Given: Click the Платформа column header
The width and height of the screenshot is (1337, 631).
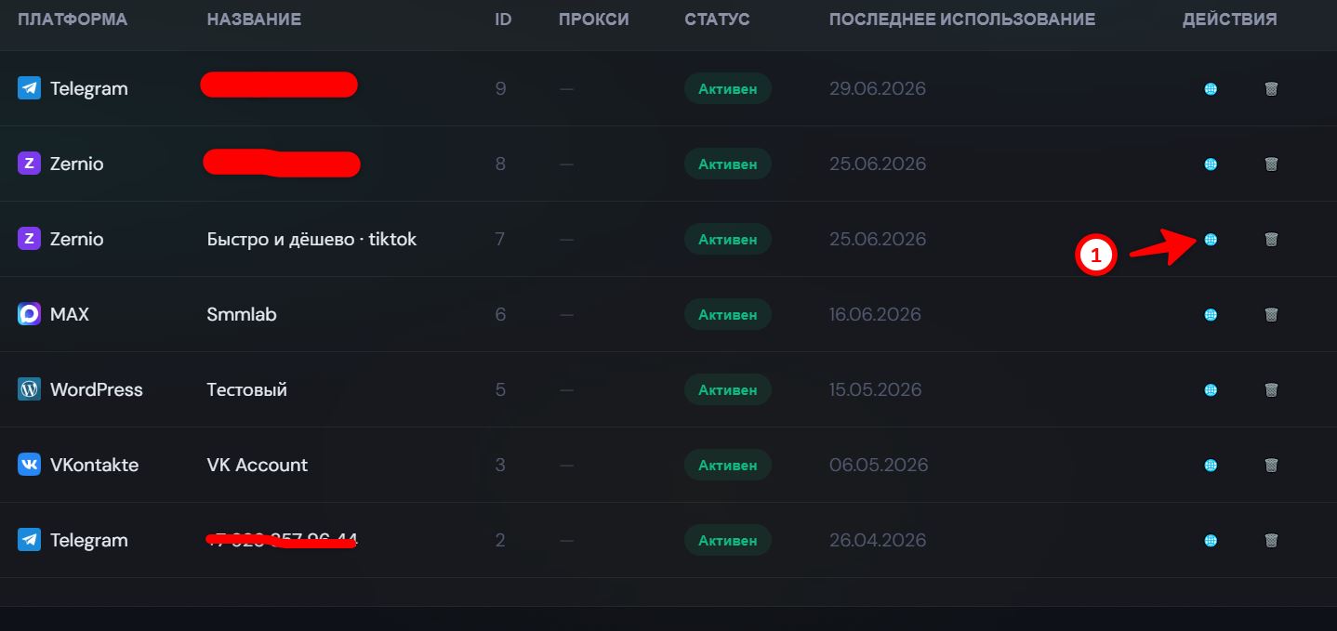Looking at the screenshot, I should pos(73,20).
